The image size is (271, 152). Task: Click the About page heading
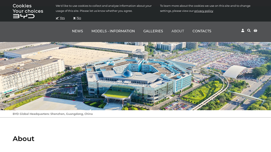pos(23,139)
